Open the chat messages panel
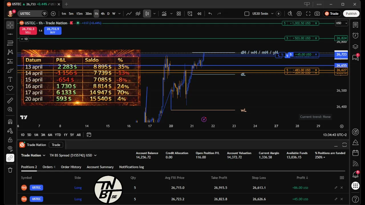 tap(355, 58)
